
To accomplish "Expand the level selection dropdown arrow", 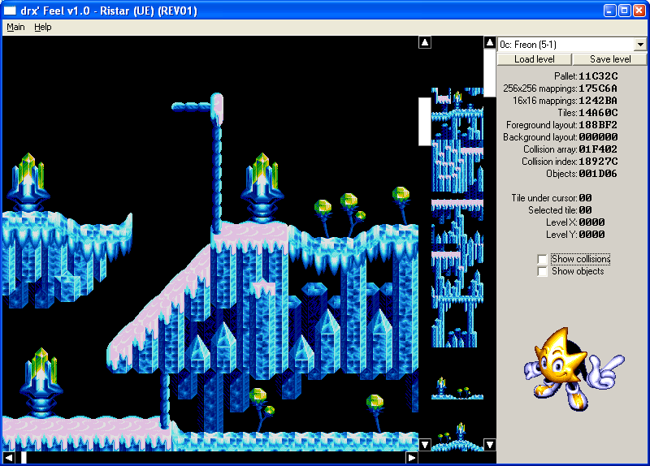I will click(x=640, y=45).
